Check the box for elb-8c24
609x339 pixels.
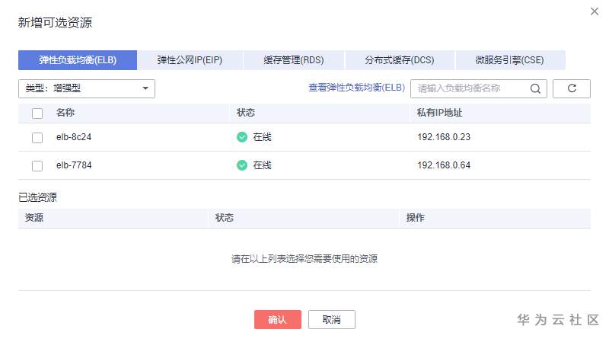tap(37, 138)
